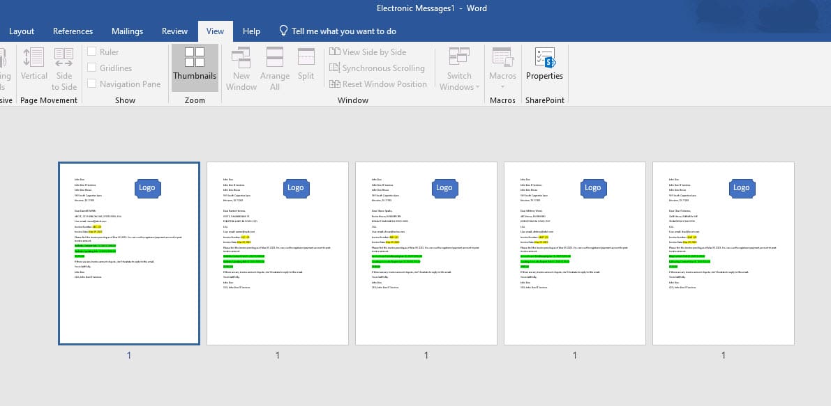
Task: Select the Thumbnails zoom button
Action: (195, 68)
